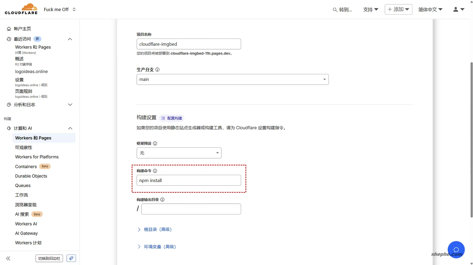Click the 转到... search text
Screen dimensions: 473x265
click(346, 10)
